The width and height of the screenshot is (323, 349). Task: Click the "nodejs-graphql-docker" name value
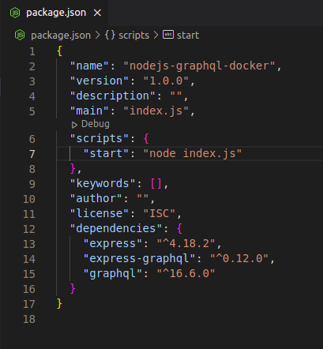tap(199, 66)
